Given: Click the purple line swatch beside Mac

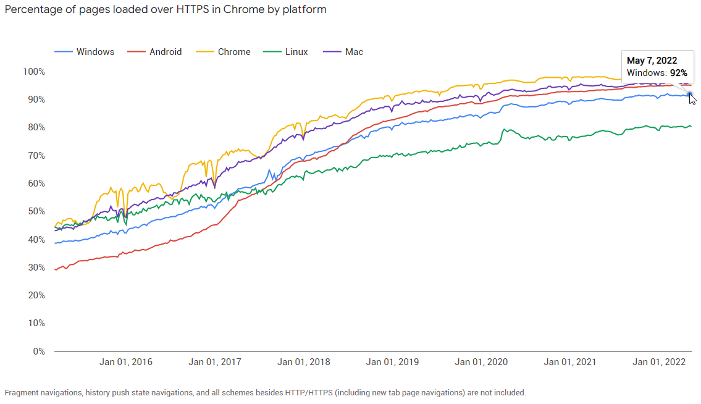Looking at the screenshot, I should pos(332,52).
